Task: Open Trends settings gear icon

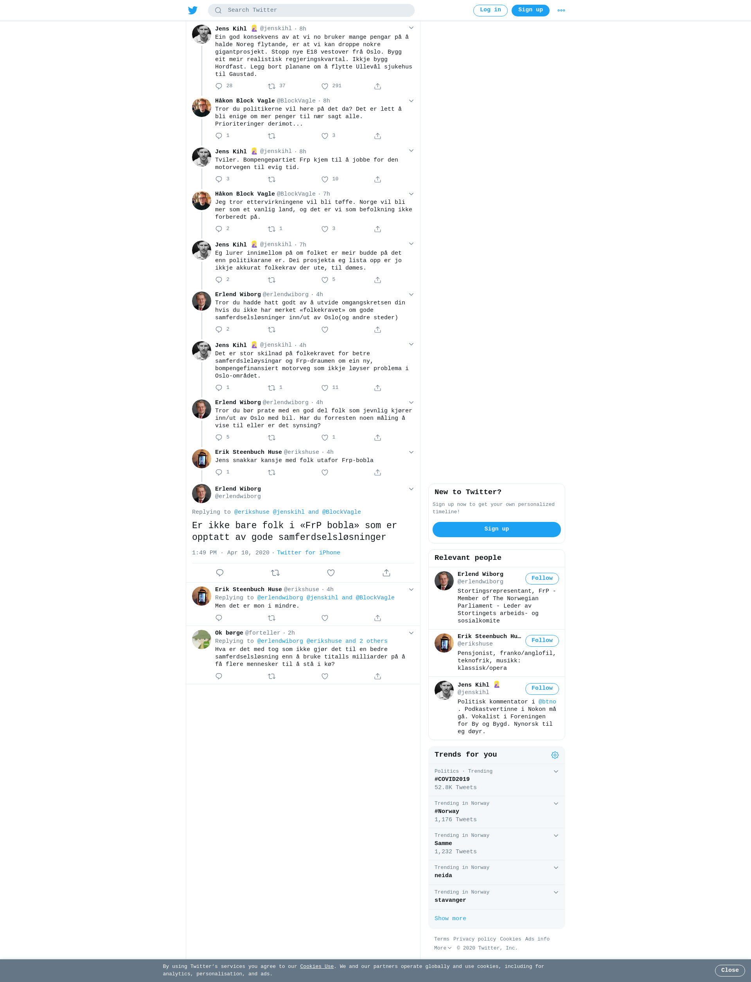Action: coord(555,755)
